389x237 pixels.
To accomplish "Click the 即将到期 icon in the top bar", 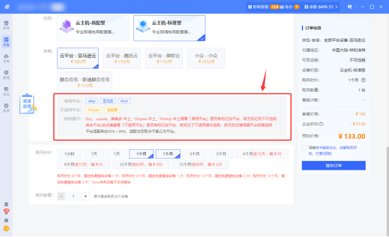I will (x=250, y=7).
